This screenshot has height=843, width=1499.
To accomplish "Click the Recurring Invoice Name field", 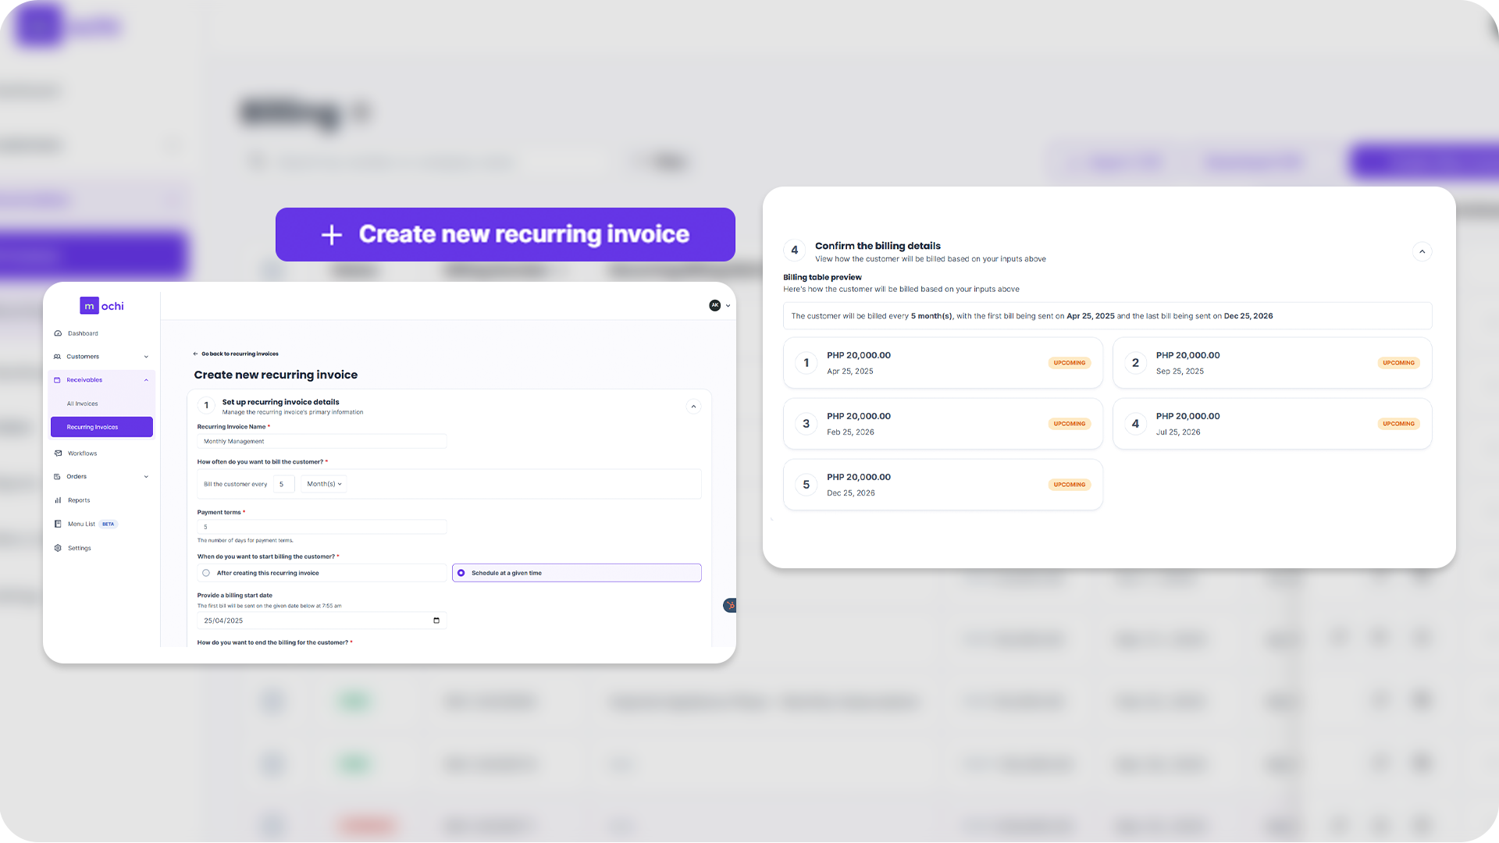I will pyautogui.click(x=321, y=442).
